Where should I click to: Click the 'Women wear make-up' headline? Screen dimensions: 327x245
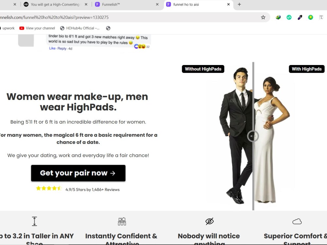point(77,102)
